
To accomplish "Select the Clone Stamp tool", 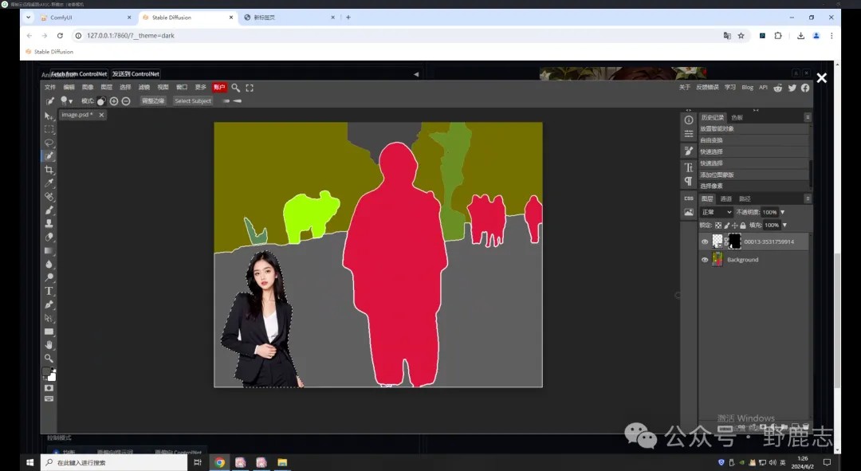I will pyautogui.click(x=49, y=223).
